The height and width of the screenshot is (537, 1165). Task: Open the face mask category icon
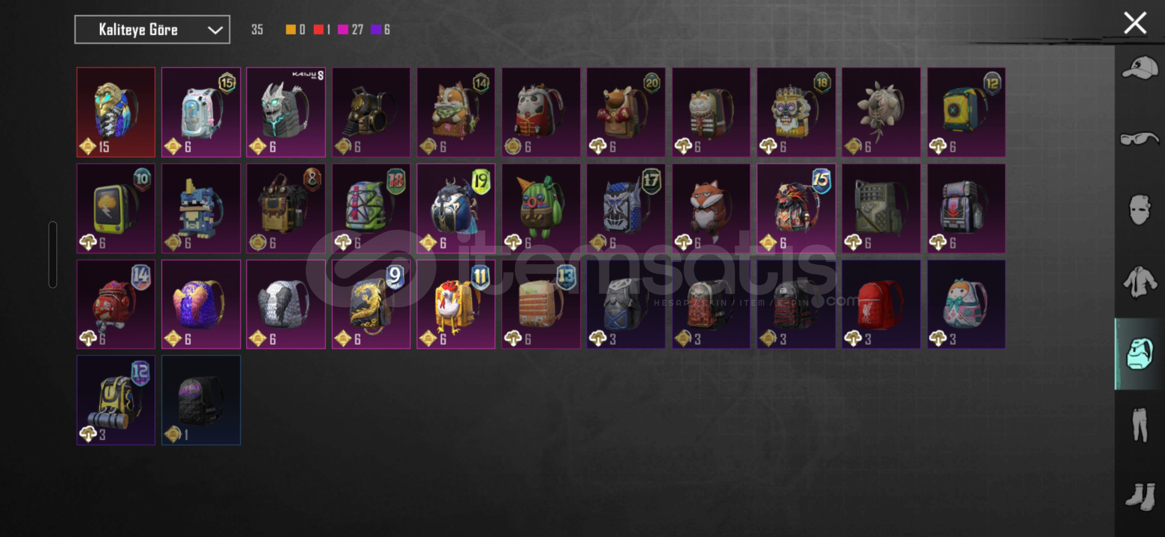[1140, 209]
